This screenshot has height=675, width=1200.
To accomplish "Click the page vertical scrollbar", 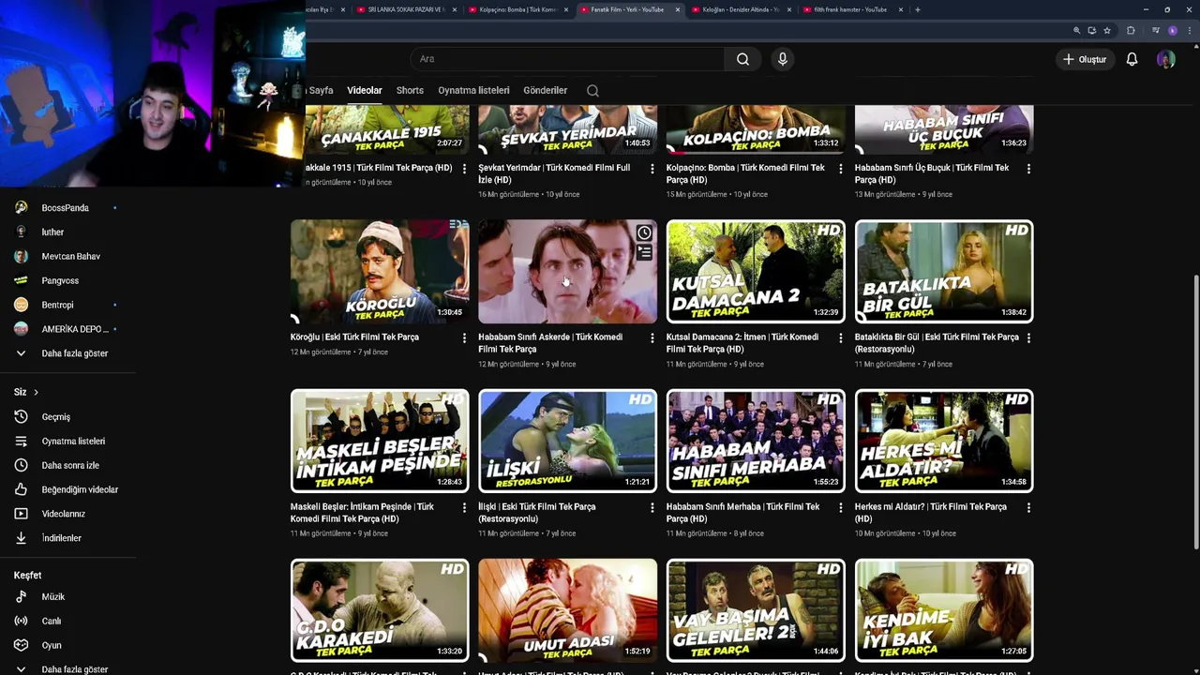I will click(1194, 412).
